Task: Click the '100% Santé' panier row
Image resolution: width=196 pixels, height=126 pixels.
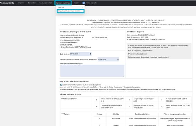Action: [x=116, y=119]
